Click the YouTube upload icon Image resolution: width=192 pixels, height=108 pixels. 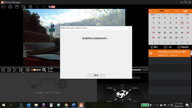(x=52, y=7)
